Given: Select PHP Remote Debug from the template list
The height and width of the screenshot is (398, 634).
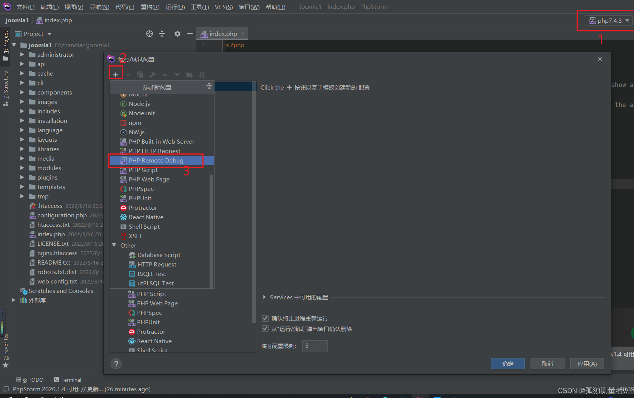Looking at the screenshot, I should (x=156, y=160).
